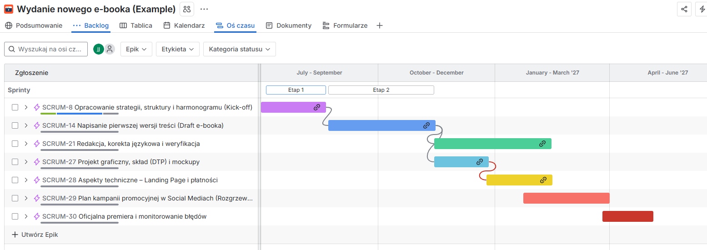Expand the SCRUM-27 epic row
Image resolution: width=707 pixels, height=250 pixels.
pos(26,162)
